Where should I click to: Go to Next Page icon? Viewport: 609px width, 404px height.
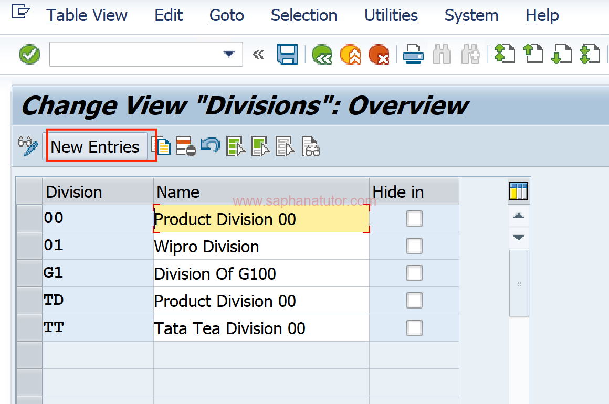[x=562, y=54]
